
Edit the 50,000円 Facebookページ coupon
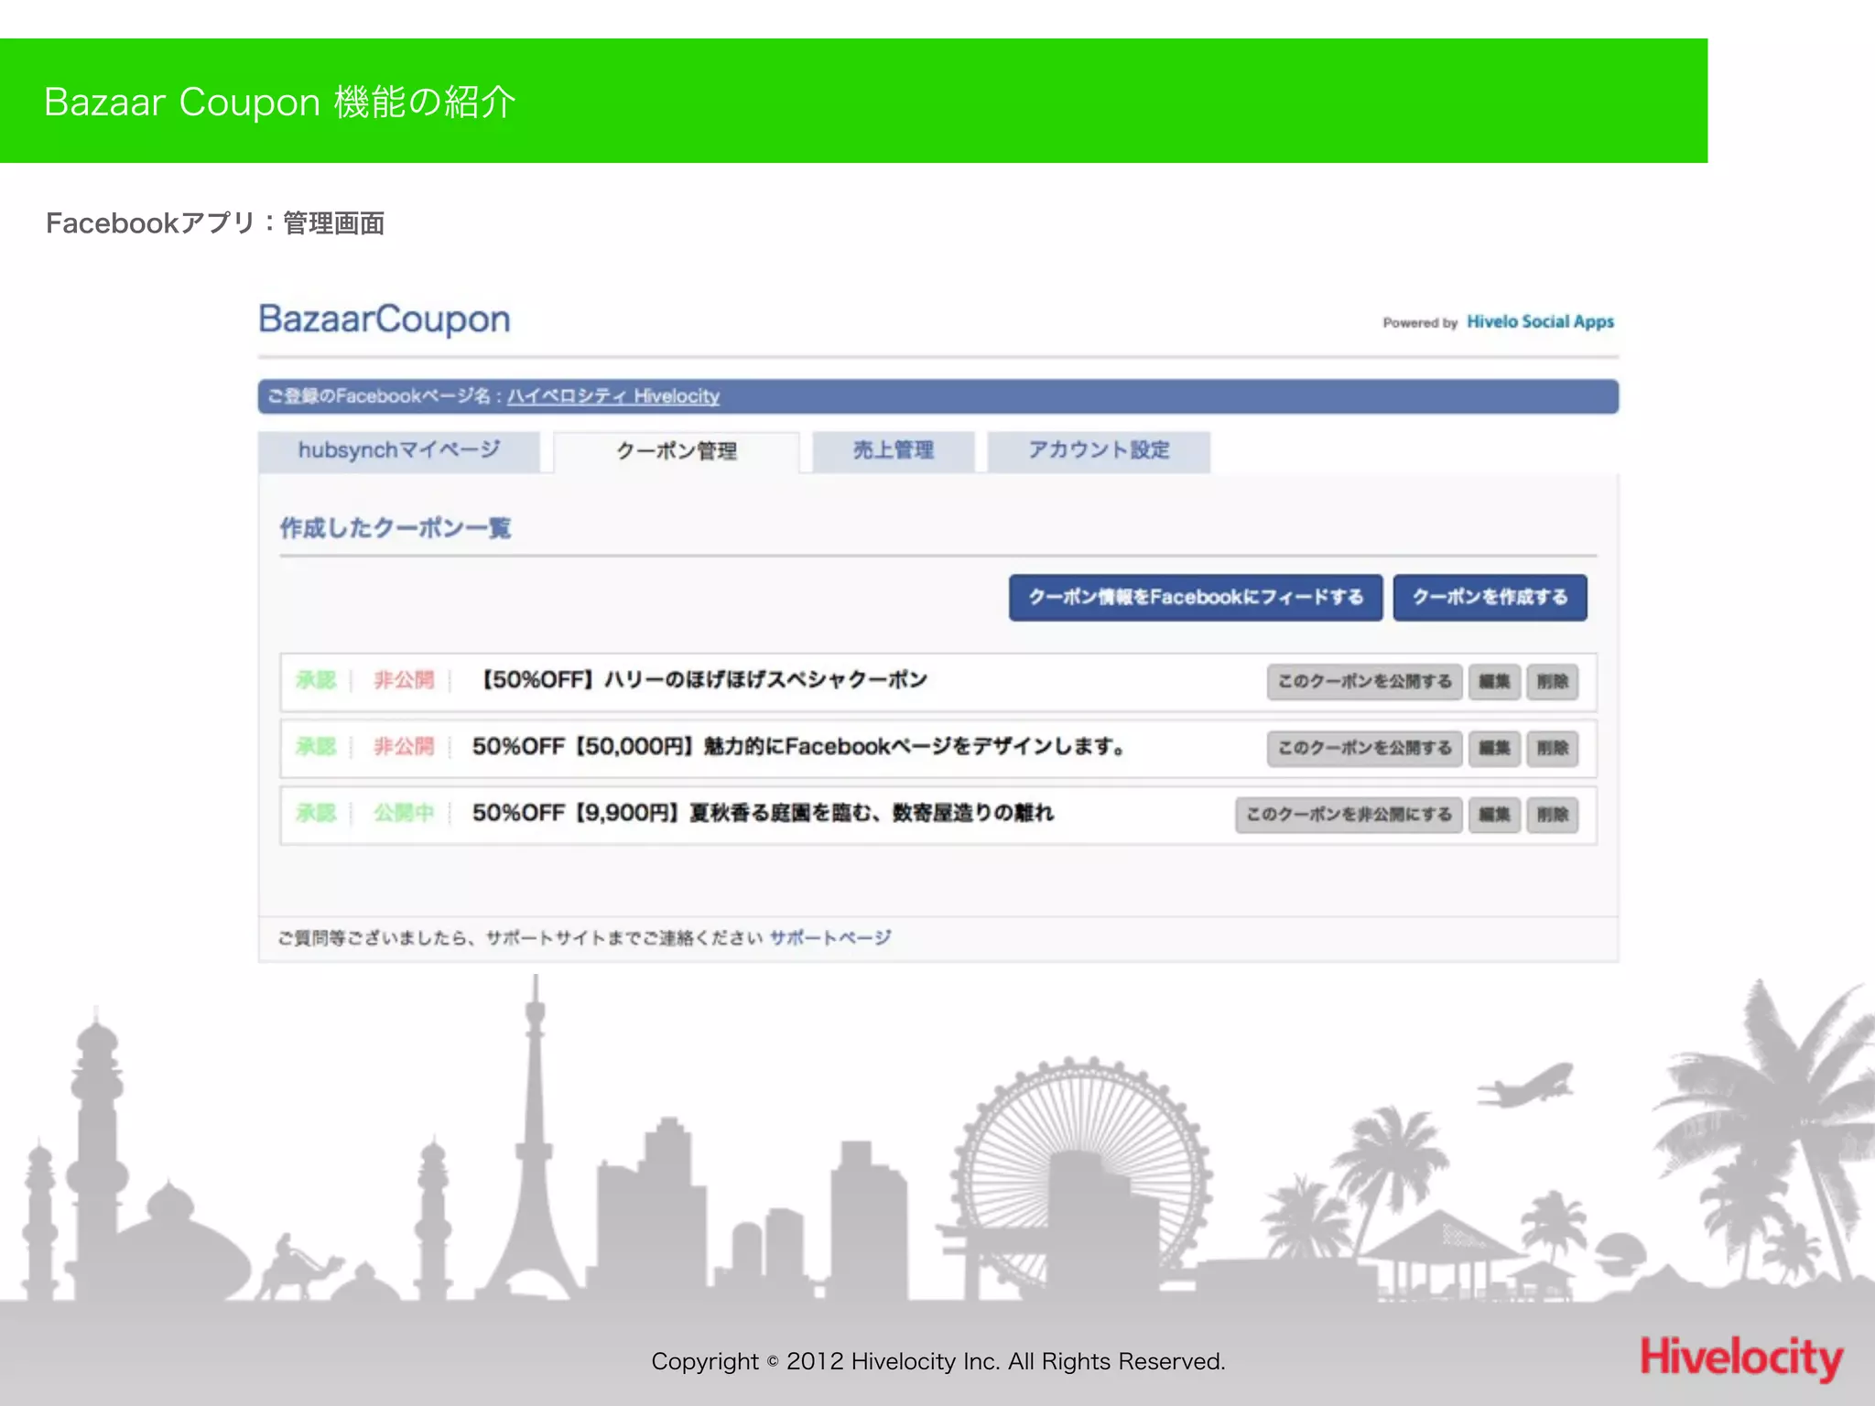tap(1494, 749)
